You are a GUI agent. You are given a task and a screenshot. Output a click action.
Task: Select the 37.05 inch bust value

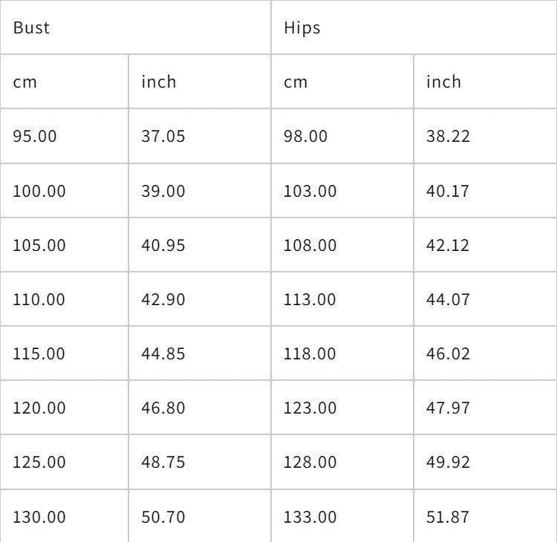(x=163, y=137)
